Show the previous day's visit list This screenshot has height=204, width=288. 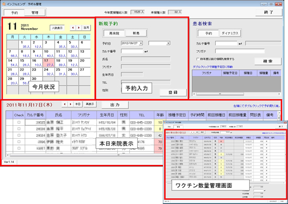(x=64, y=104)
